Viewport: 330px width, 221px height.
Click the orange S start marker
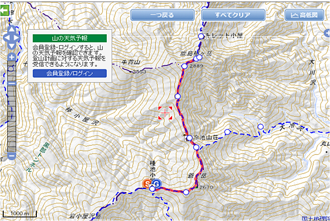click(147, 184)
